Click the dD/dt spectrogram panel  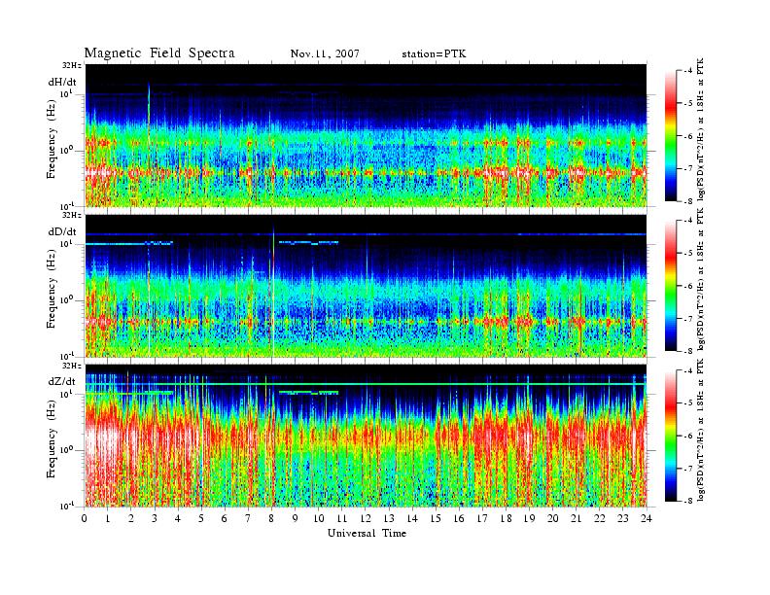coord(366,286)
